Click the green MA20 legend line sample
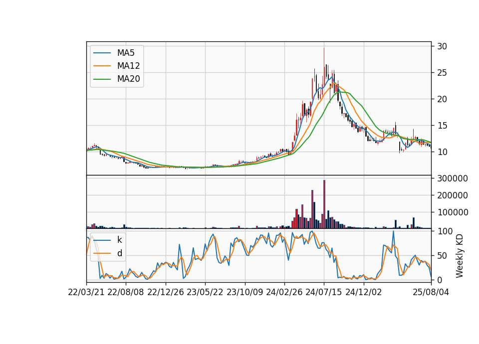479x344 pixels. tap(102, 79)
